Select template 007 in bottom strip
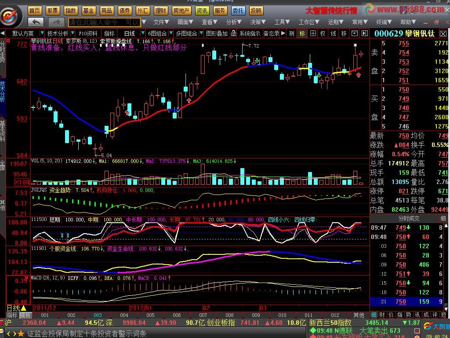Screen dimensions: 450x338 point(203,315)
